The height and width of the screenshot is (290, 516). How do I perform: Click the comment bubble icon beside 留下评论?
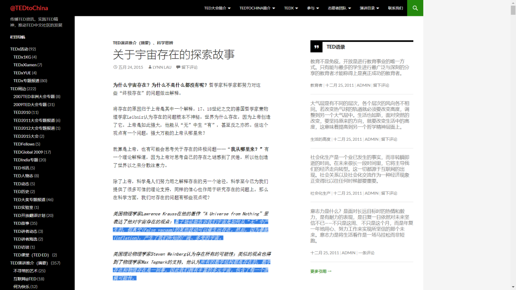178,67
